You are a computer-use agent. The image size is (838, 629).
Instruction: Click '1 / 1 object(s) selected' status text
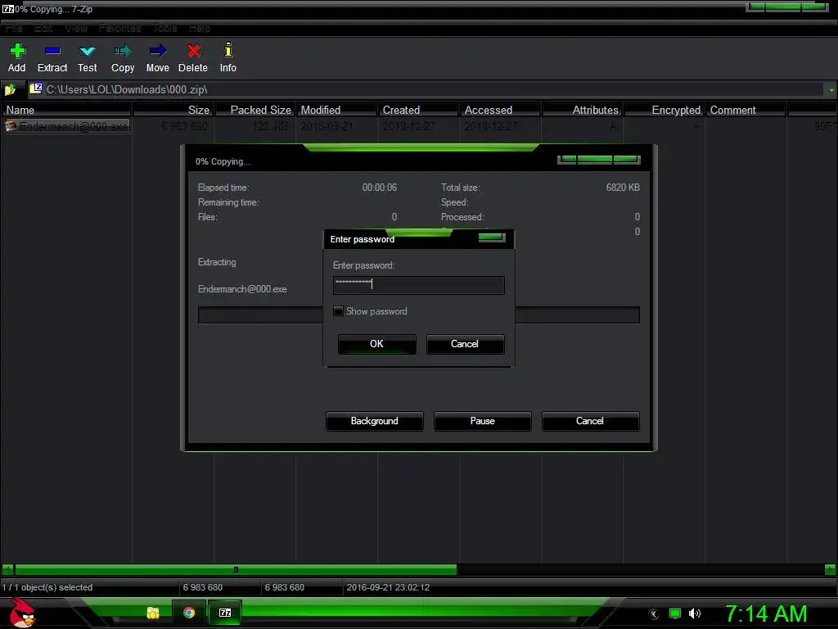point(47,587)
